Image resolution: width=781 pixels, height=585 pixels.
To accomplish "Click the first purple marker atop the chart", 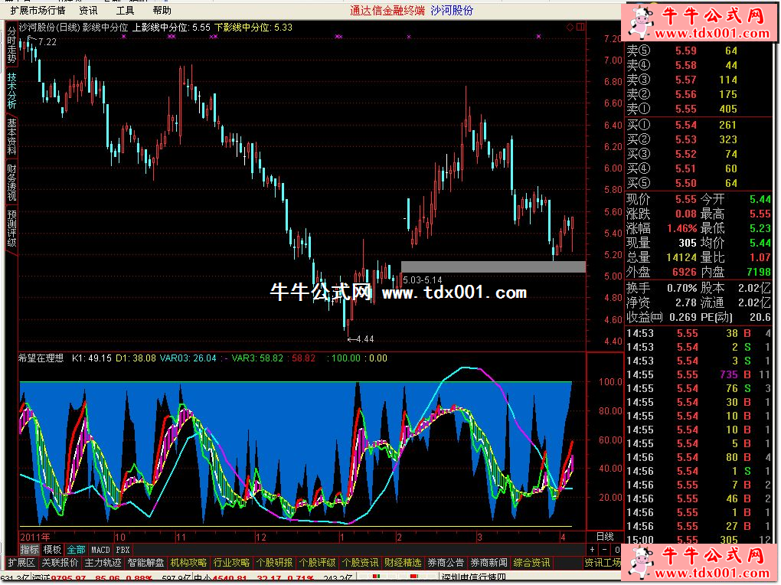I will point(123,36).
